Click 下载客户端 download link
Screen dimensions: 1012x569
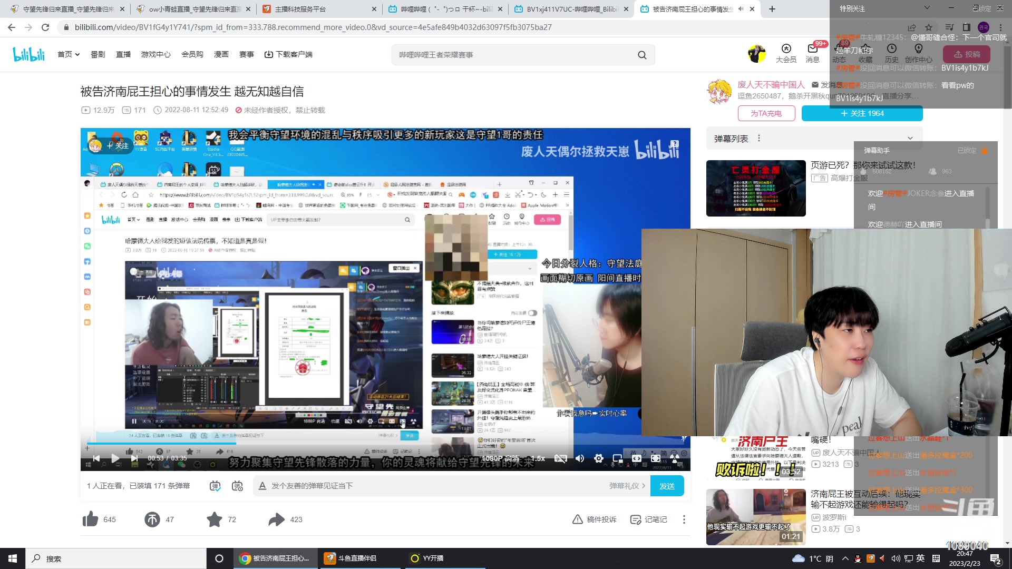coord(288,54)
